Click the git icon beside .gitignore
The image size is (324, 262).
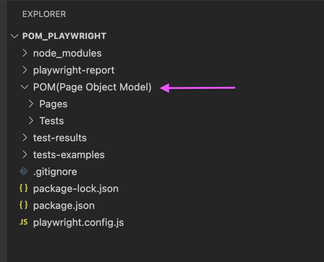(x=24, y=171)
